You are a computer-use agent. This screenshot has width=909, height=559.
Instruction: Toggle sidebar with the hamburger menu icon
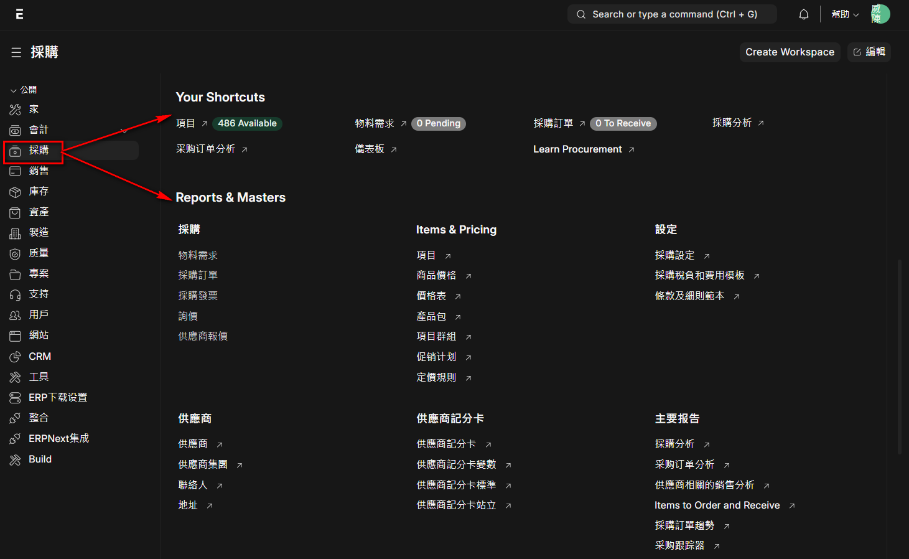point(16,52)
